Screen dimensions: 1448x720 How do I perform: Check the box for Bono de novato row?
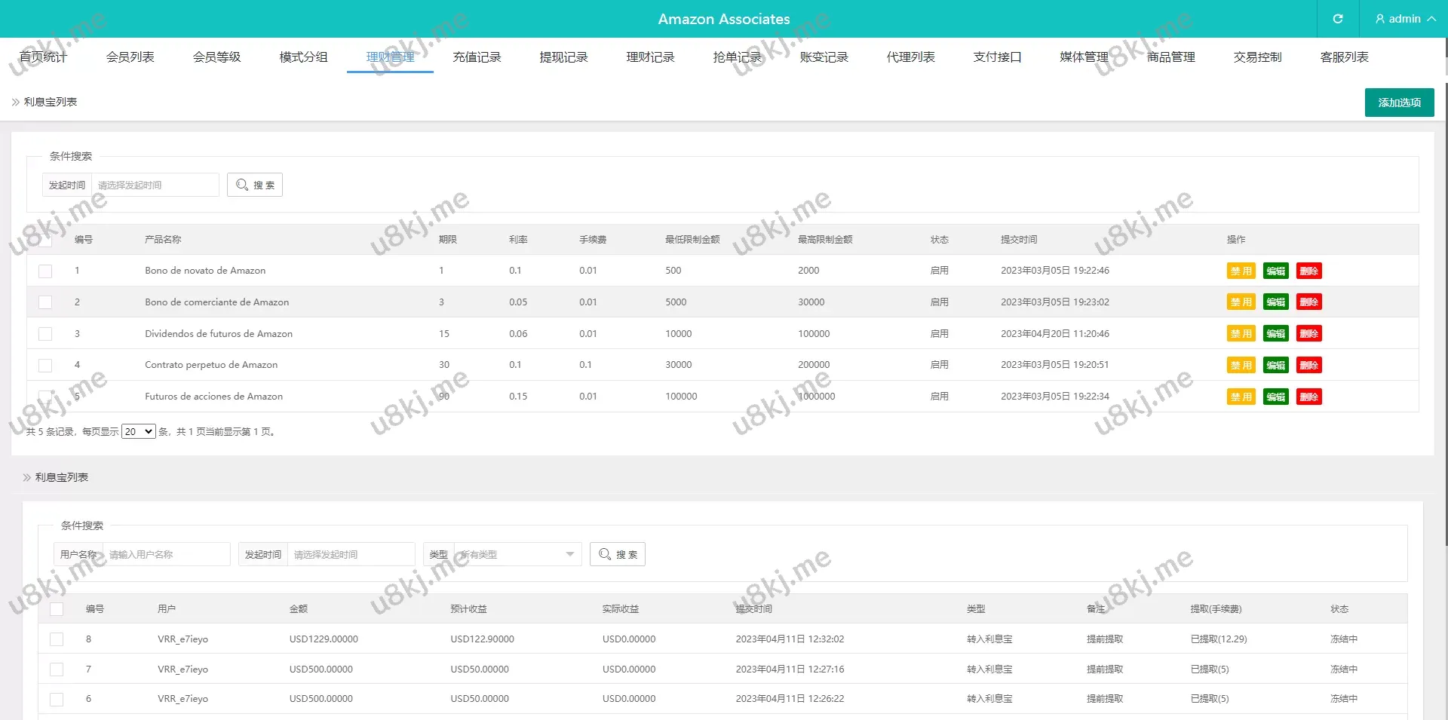pyautogui.click(x=45, y=271)
